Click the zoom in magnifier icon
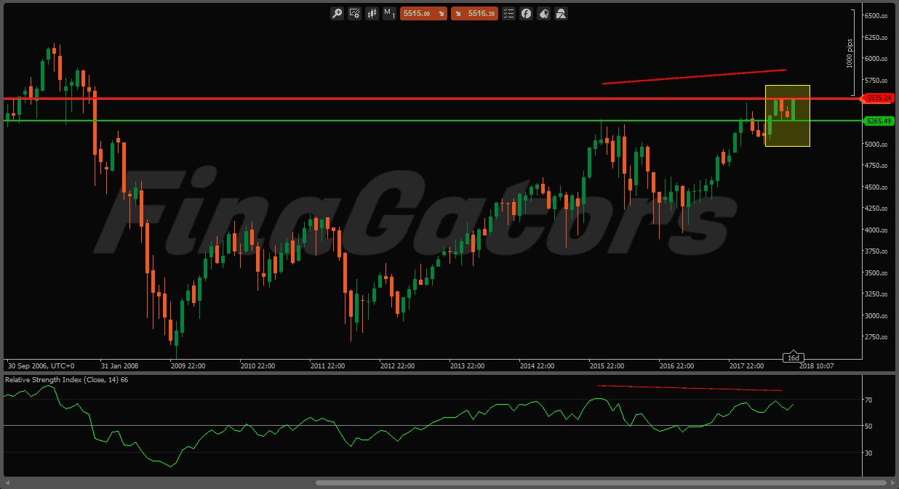 coord(337,13)
